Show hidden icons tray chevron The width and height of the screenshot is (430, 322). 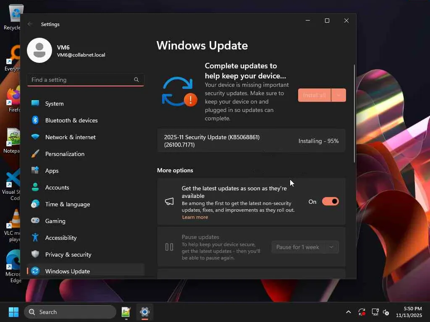(x=348, y=312)
